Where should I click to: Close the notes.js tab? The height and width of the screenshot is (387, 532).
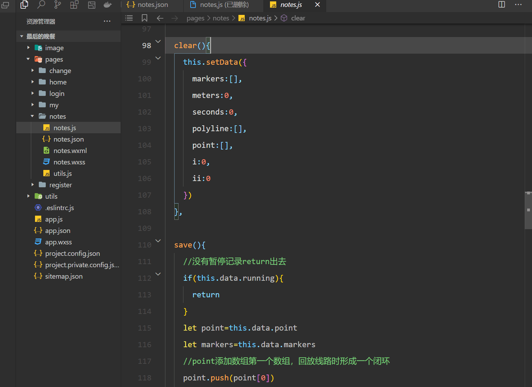click(x=317, y=5)
